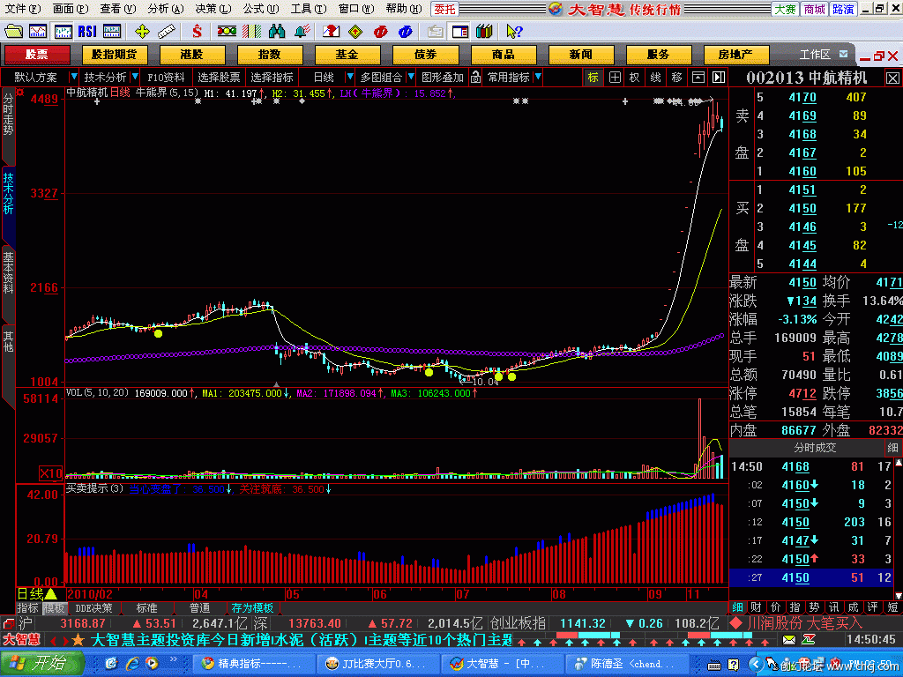Click the 图形叠加 button

443,77
